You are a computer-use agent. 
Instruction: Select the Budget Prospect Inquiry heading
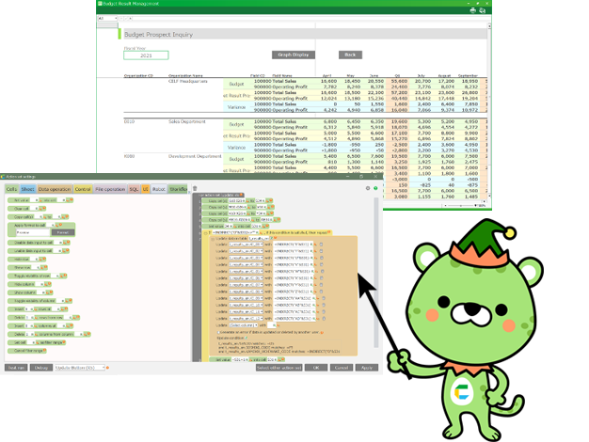click(158, 35)
